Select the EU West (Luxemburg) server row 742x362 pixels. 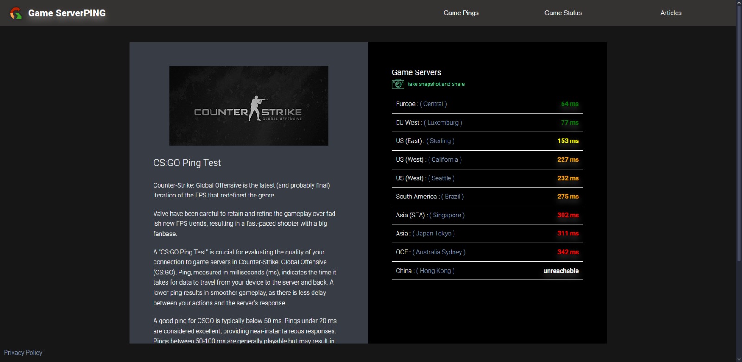[x=487, y=122]
